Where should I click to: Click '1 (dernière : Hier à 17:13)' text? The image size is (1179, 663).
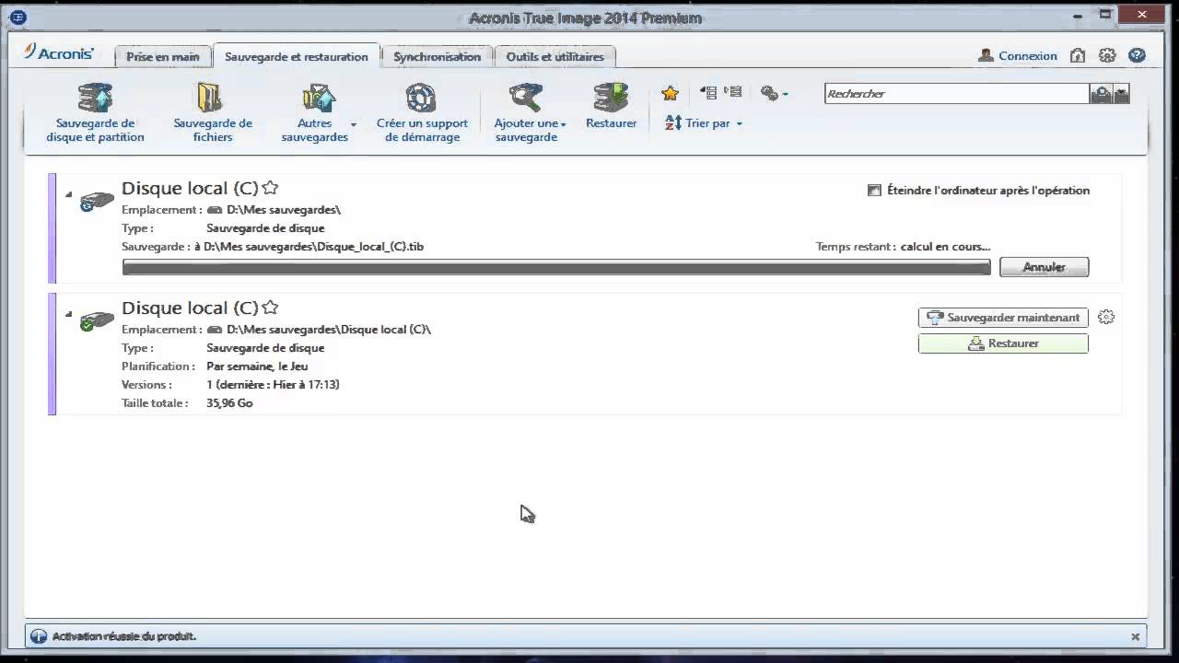tap(273, 385)
